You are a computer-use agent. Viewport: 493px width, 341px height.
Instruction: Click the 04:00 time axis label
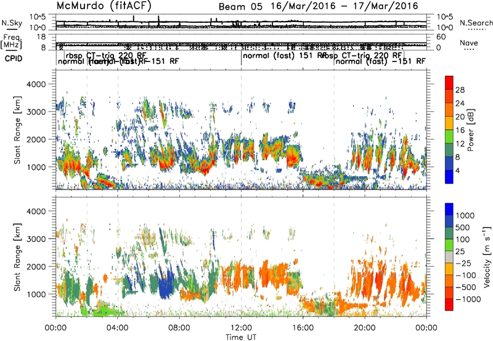tap(117, 328)
